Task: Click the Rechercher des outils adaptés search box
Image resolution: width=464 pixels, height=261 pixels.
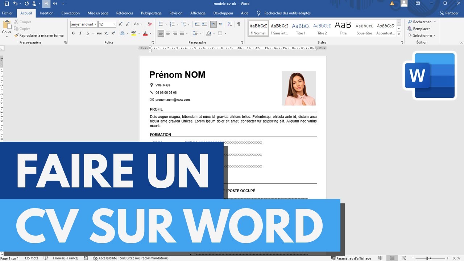Action: [283, 13]
